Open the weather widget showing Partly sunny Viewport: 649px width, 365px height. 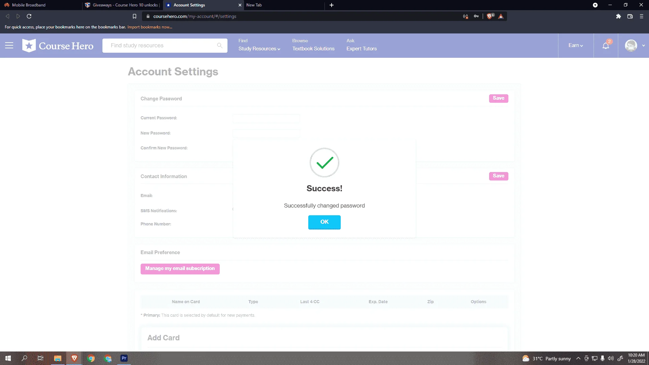(x=547, y=359)
